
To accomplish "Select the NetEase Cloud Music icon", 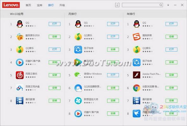I will [20, 75].
